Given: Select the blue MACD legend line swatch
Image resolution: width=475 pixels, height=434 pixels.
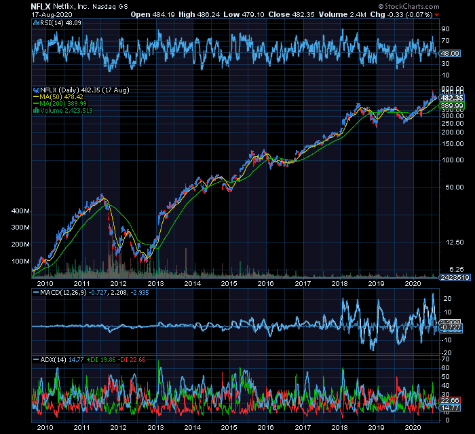Looking at the screenshot, I should point(36,293).
